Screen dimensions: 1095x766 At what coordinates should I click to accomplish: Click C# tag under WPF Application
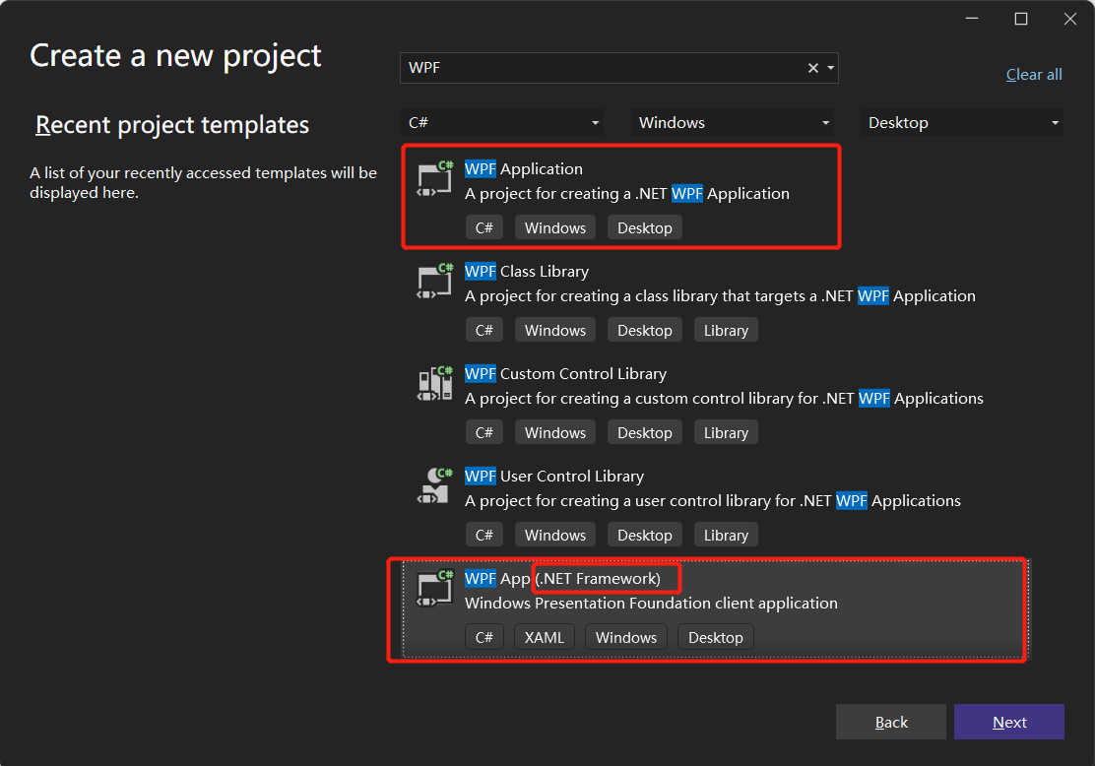(x=483, y=228)
